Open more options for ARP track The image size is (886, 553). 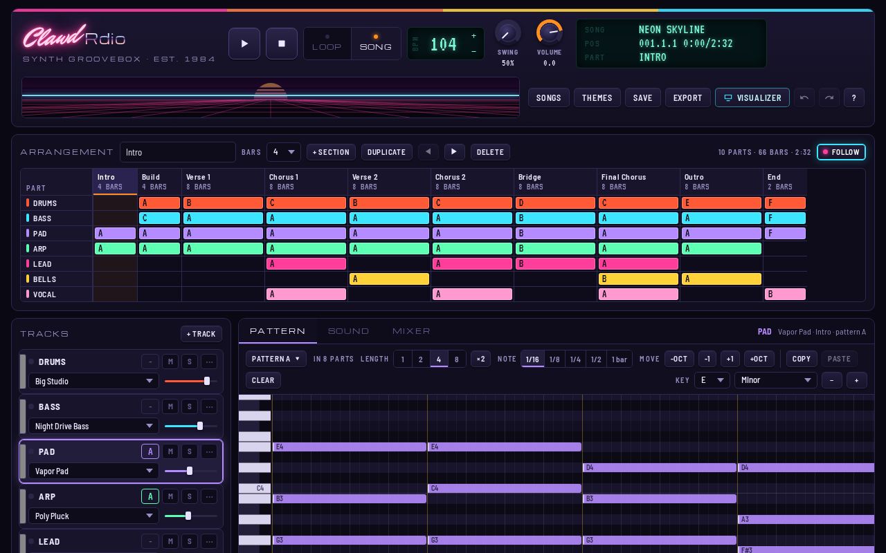pos(209,496)
